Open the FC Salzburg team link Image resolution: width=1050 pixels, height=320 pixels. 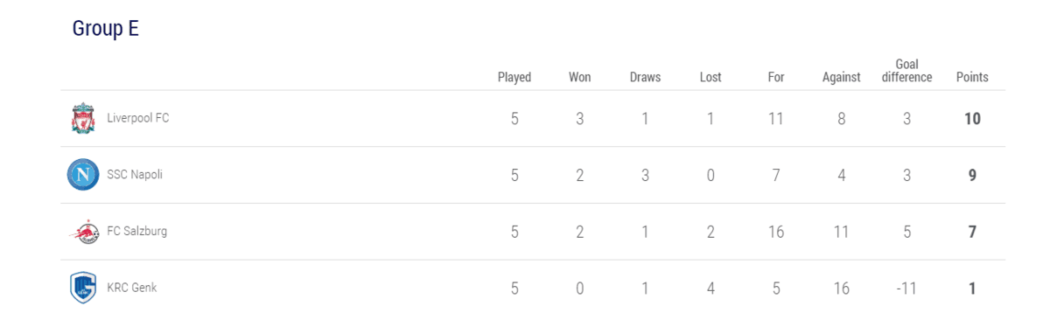point(136,232)
